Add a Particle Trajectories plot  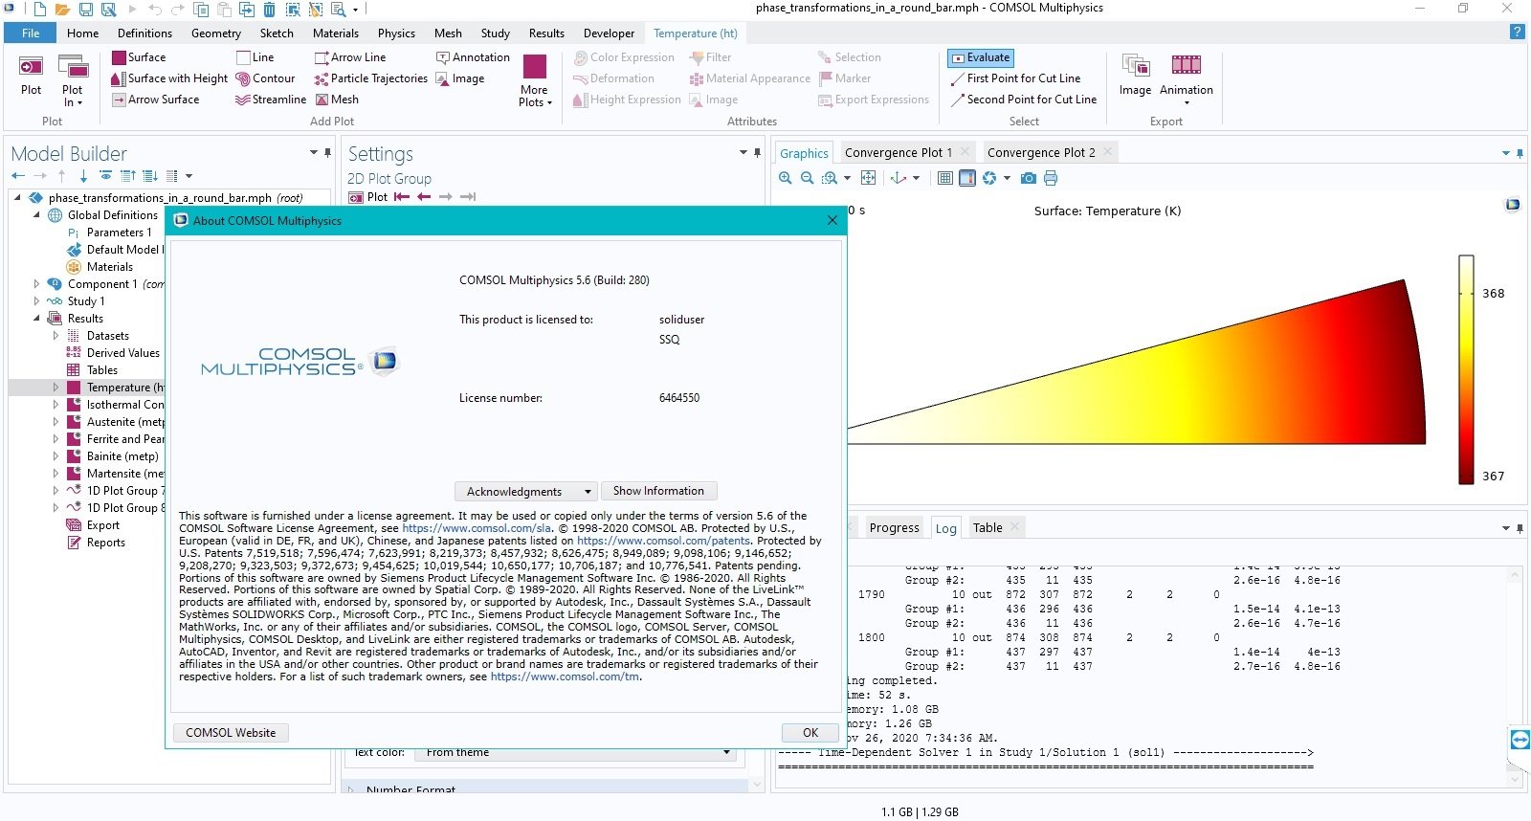371,78
